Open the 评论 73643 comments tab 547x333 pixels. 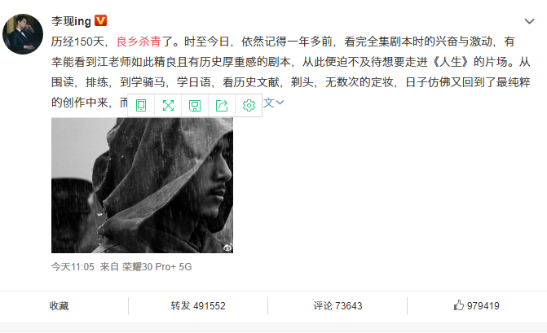tap(337, 306)
